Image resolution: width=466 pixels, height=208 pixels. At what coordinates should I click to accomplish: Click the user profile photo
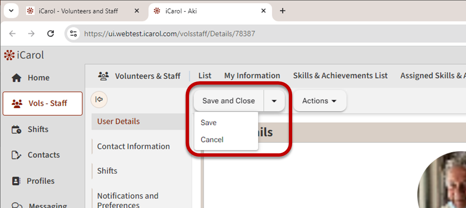click(x=444, y=181)
